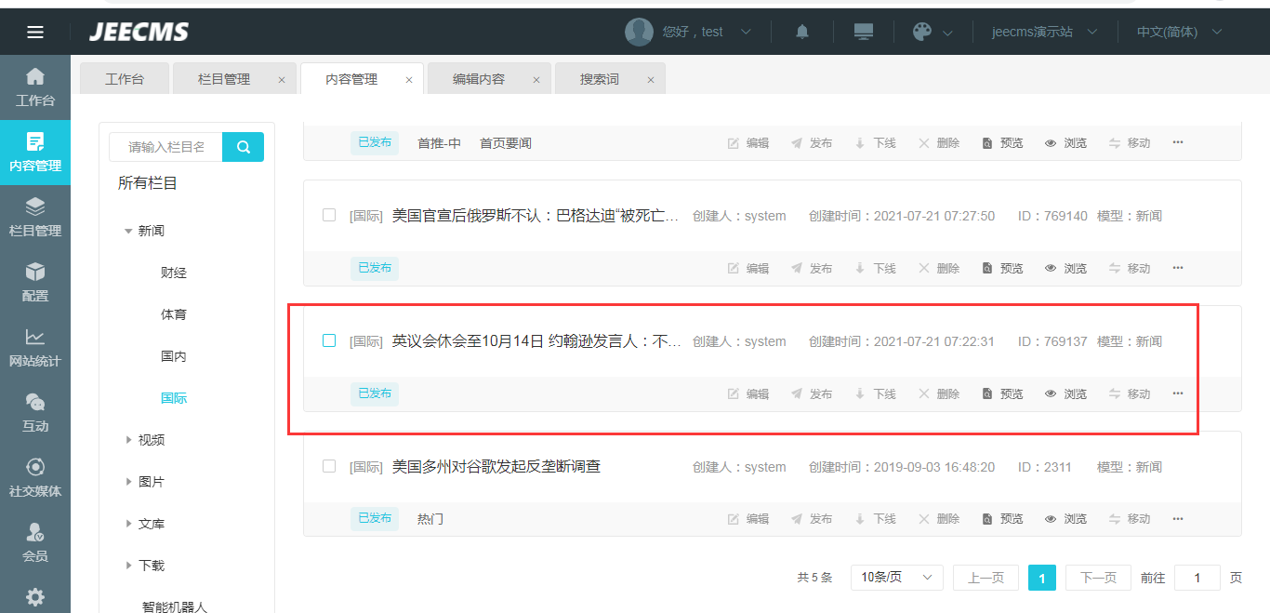Open the notification bell
This screenshot has width=1270, height=613.
[x=802, y=32]
